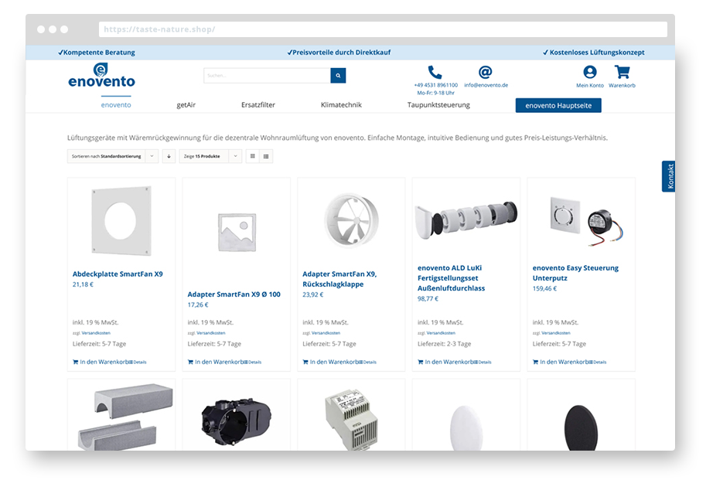
Task: Click the browser address bar
Action: (383, 29)
